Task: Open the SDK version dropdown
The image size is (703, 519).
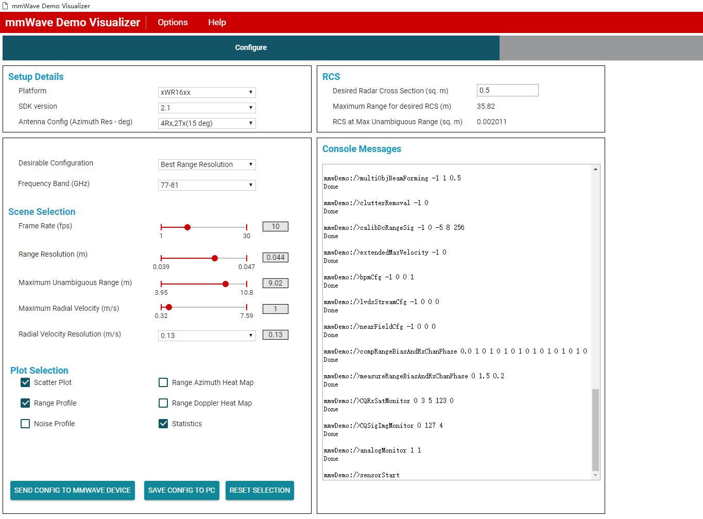Action: tap(207, 108)
